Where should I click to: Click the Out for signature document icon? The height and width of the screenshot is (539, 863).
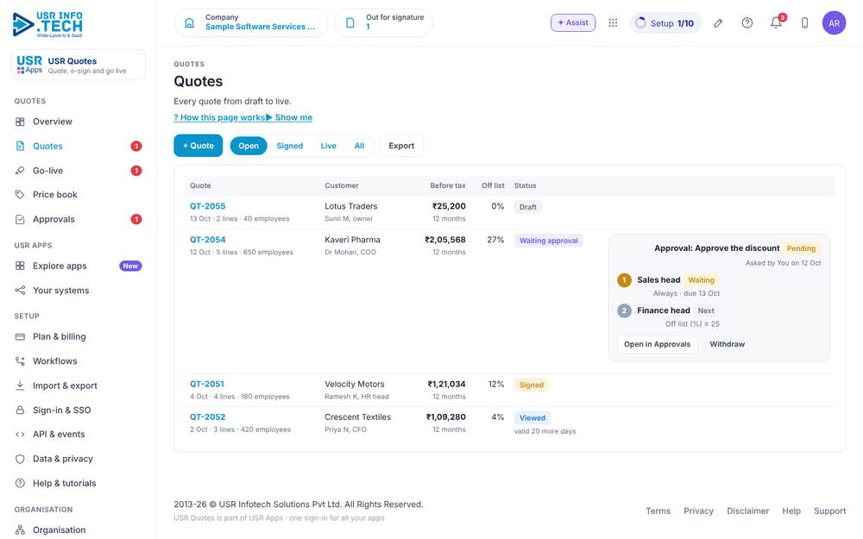(x=350, y=22)
